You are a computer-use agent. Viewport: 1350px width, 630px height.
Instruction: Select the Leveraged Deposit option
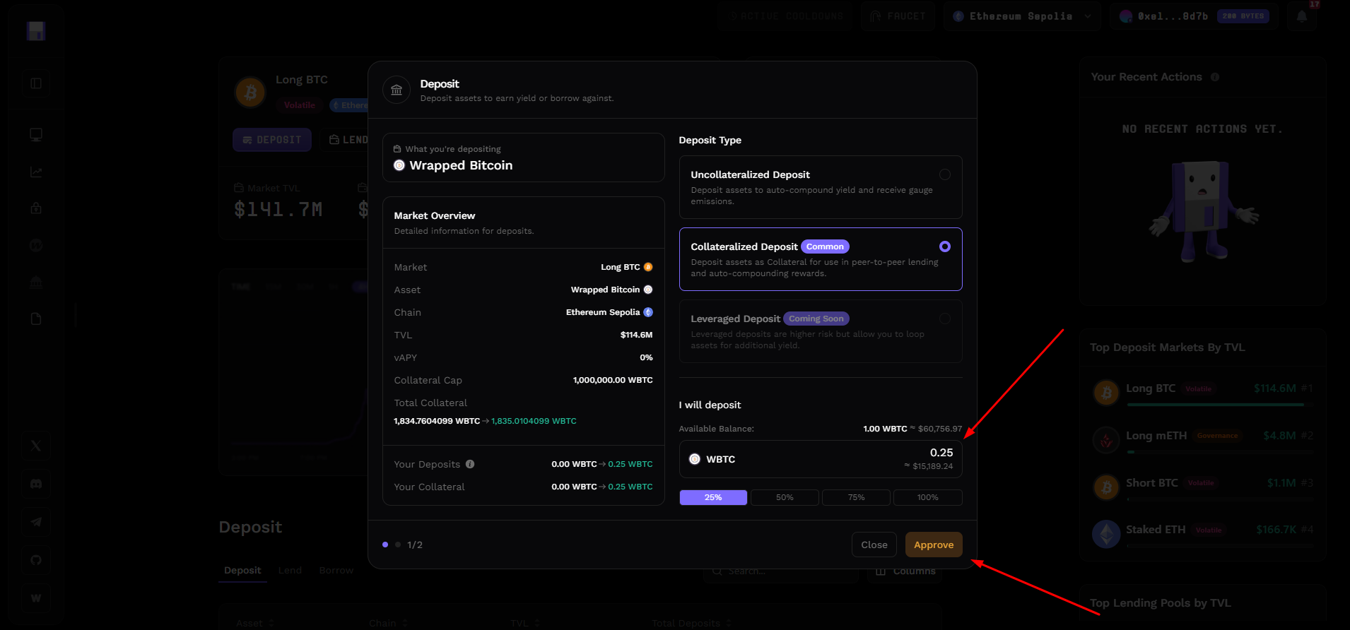821,331
